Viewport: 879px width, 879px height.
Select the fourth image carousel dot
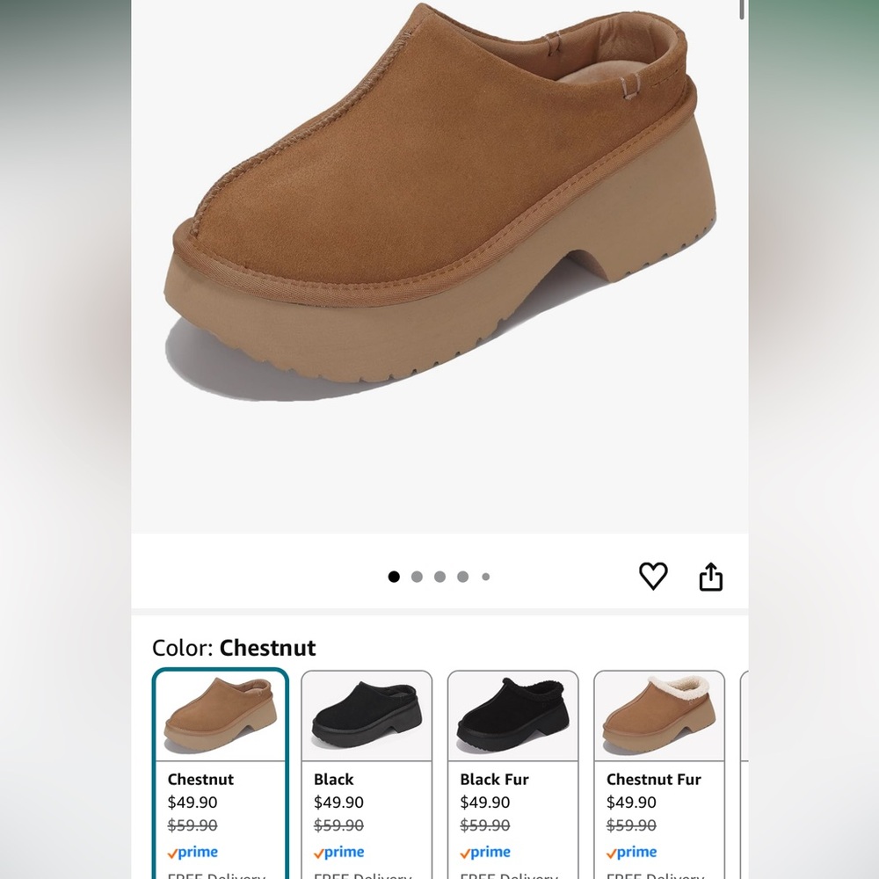462,577
